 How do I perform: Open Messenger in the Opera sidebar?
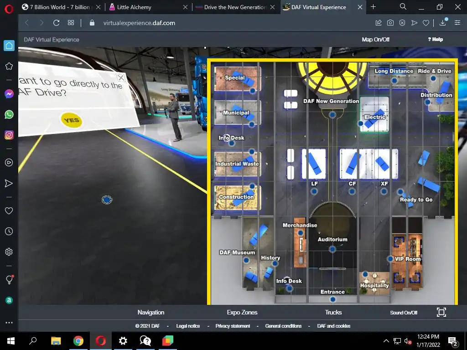[x=9, y=94]
